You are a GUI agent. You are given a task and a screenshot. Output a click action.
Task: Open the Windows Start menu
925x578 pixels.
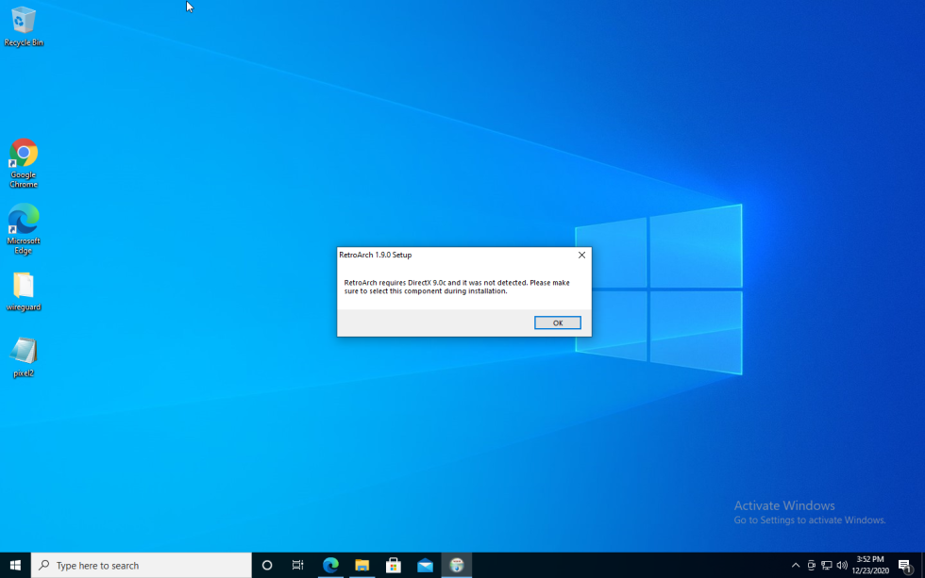point(15,565)
